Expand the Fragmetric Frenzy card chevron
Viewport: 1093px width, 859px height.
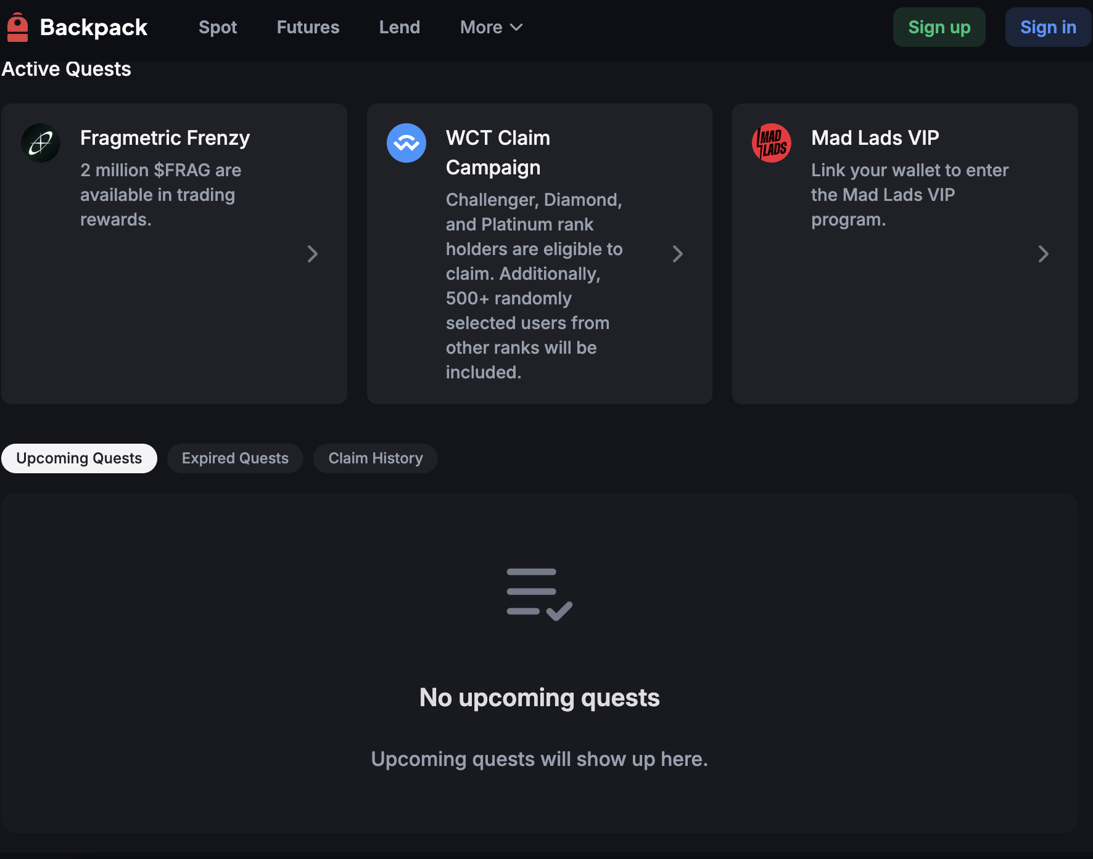[x=313, y=254]
